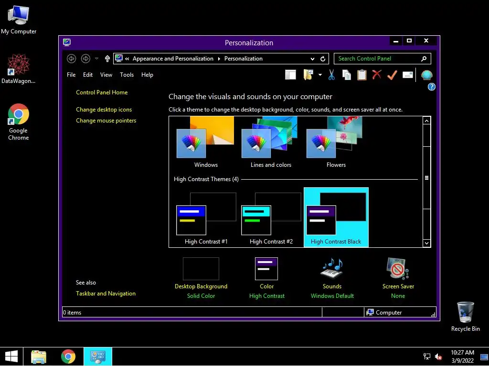Click the Cut scissors icon

coord(331,75)
